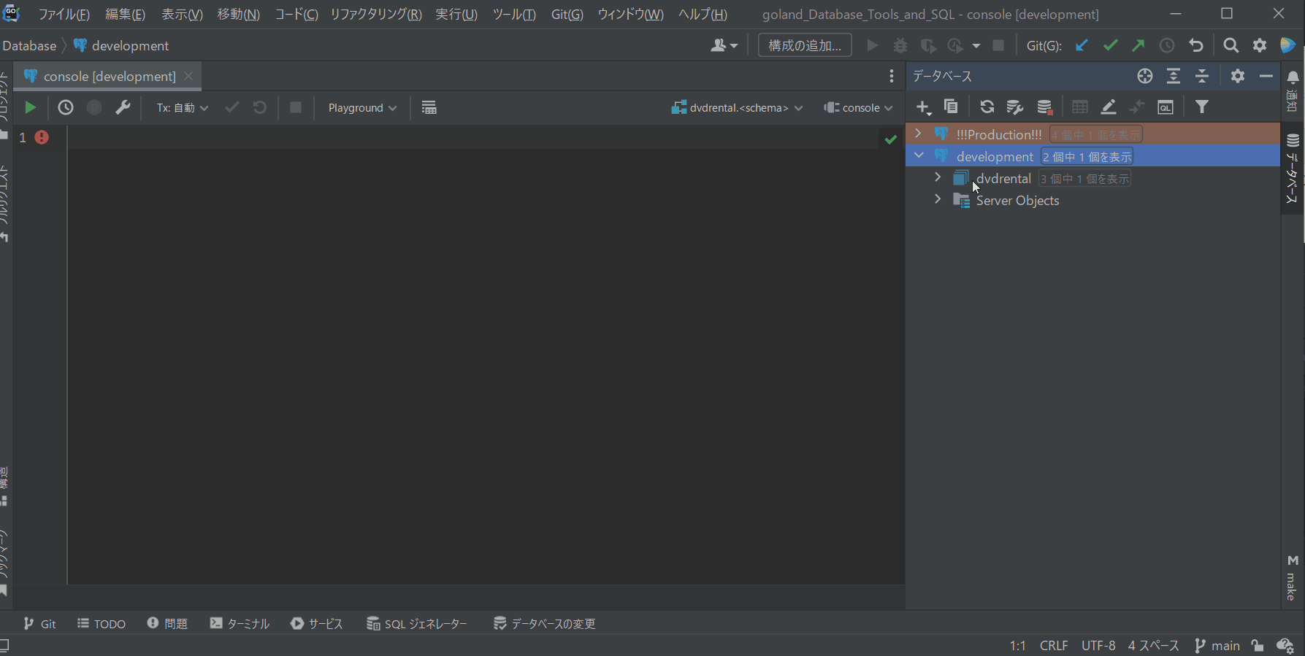Open the データベースの変更 tool window
This screenshot has width=1305, height=656.
pyautogui.click(x=544, y=624)
